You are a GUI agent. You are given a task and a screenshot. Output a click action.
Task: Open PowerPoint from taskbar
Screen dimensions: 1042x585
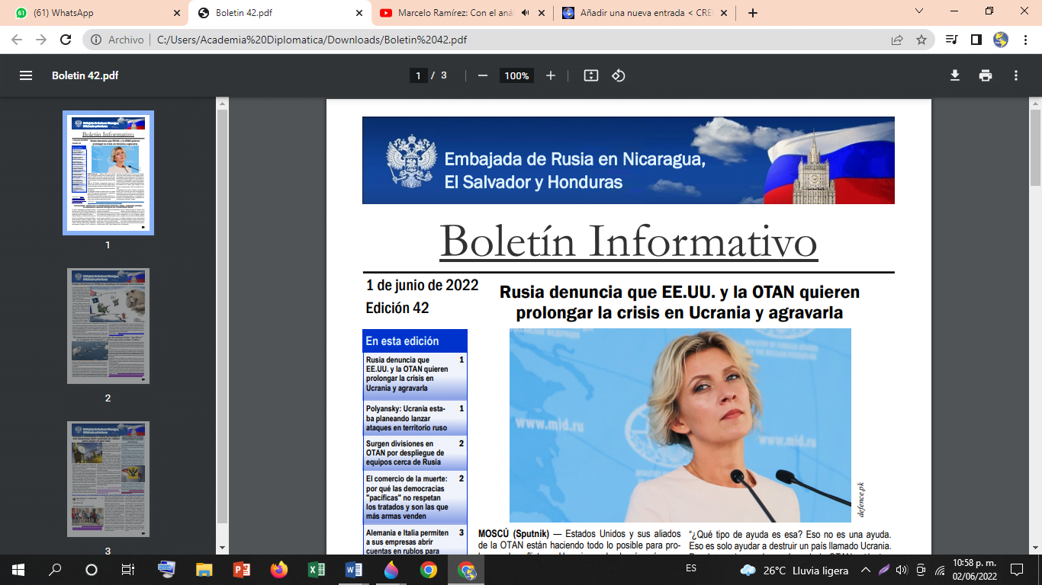241,570
